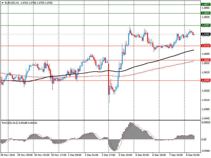
Task: Select the 1.0720 red level label
Action: pyautogui.click(x=206, y=46)
